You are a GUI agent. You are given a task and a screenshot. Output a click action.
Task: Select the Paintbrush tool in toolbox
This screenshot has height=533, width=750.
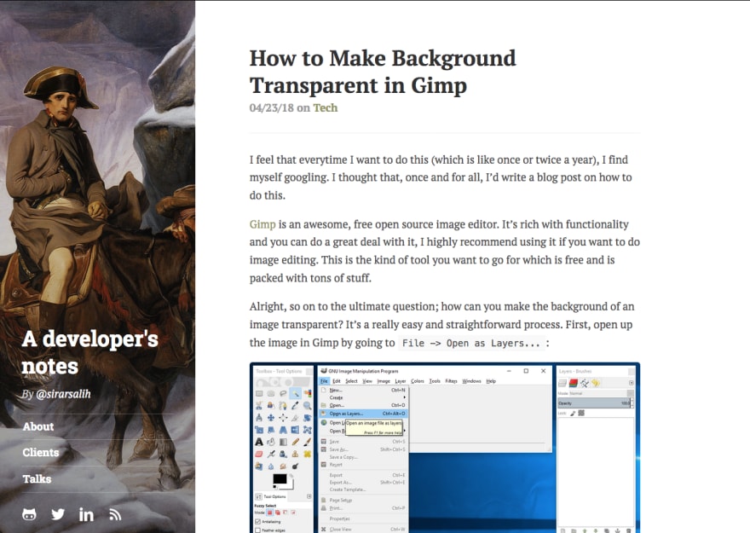click(308, 442)
